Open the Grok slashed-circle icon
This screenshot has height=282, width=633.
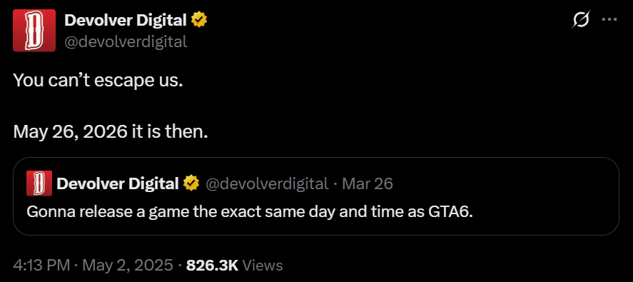pos(582,19)
